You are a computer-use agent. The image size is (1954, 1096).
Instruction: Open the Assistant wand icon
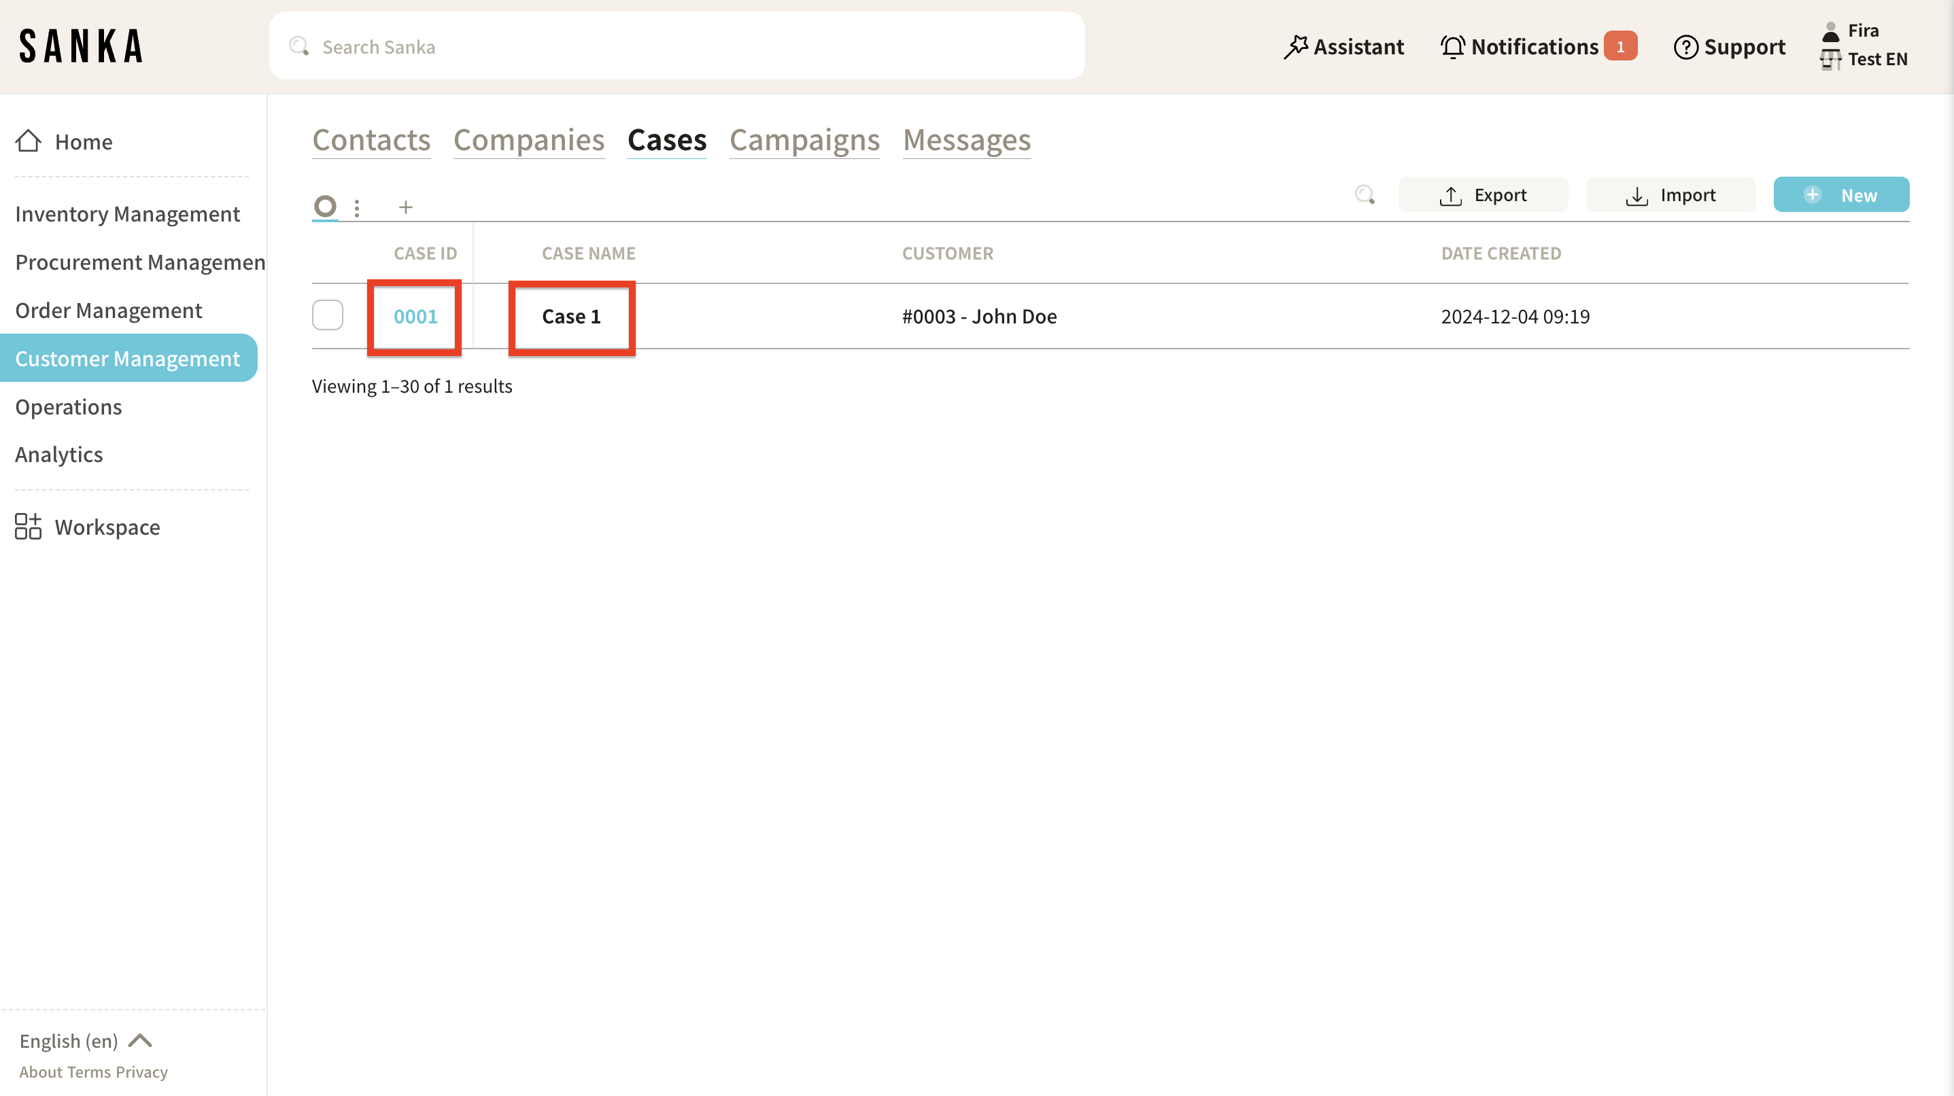(x=1296, y=47)
